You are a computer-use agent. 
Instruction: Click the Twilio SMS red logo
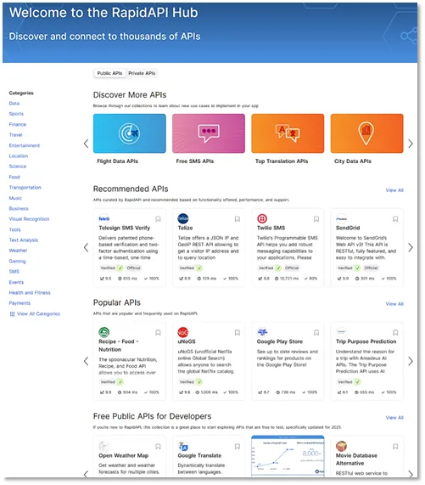point(262,218)
